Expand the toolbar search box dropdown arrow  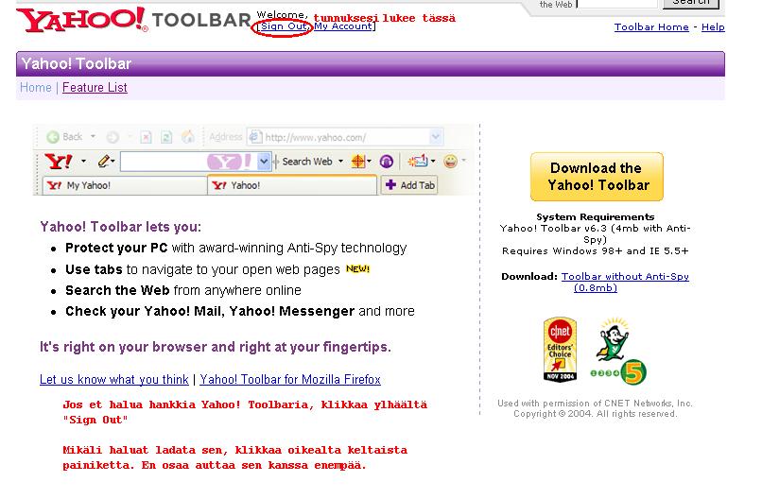[x=264, y=162]
